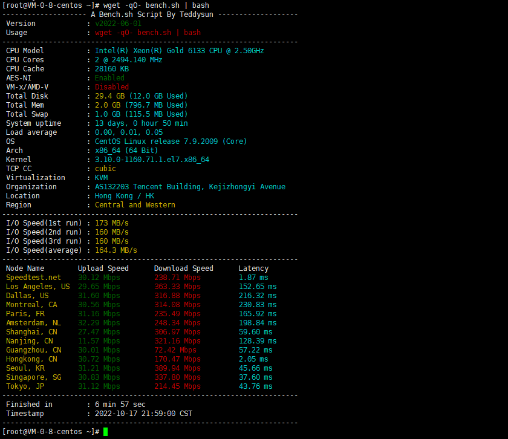Click the Finished in 6 min 57 sec value
The image size is (508, 439).
[x=120, y=405]
